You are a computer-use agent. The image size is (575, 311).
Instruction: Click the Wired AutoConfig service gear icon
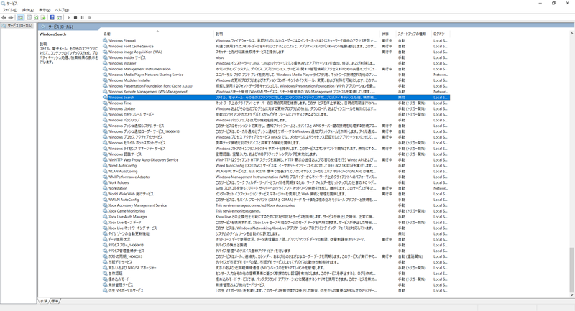coord(105,166)
